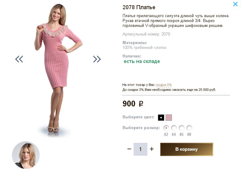
Task: Increase quantity with the plus sign
Action: pos(152,149)
